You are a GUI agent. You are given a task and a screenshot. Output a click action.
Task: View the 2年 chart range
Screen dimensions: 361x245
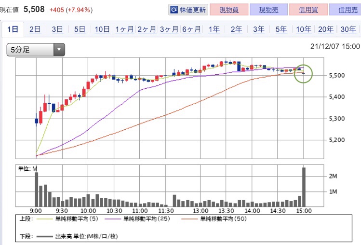click(x=236, y=29)
